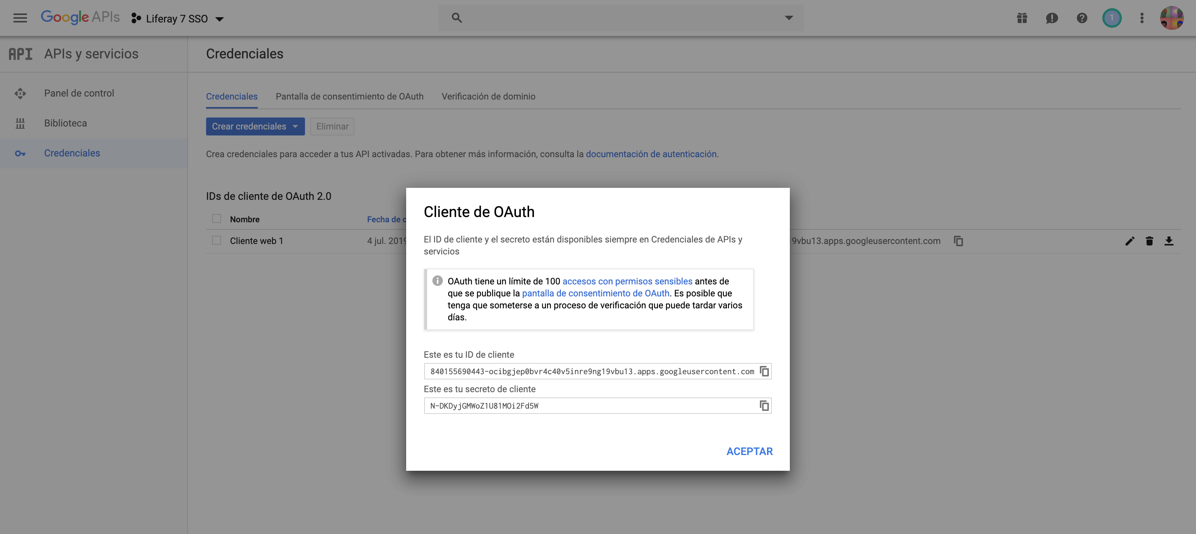Click the info icon in the OAuth notice
1196x534 pixels.
(x=437, y=280)
